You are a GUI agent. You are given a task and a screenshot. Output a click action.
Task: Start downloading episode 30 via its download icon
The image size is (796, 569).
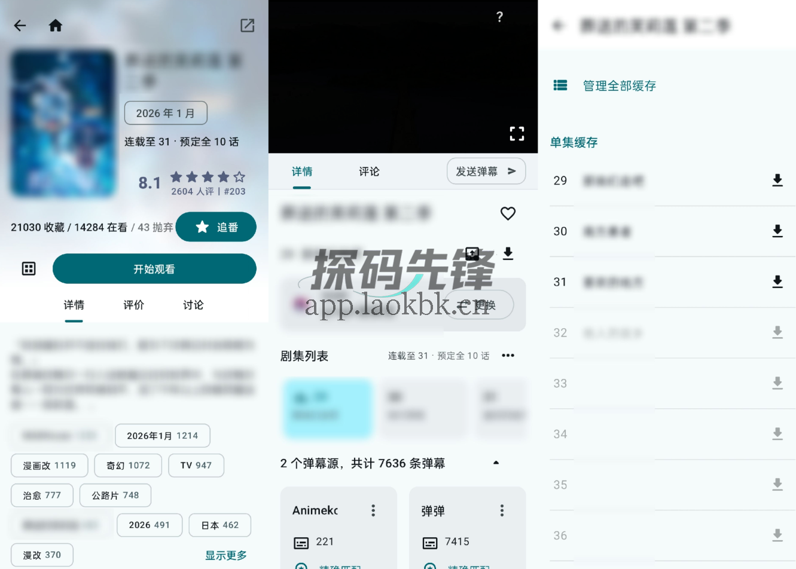777,231
